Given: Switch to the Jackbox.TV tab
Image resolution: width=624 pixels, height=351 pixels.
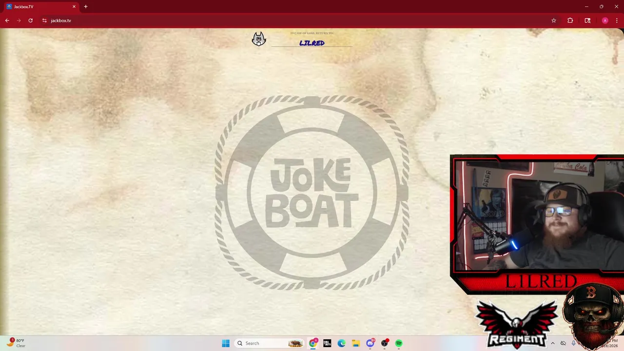Looking at the screenshot, I should [41, 7].
